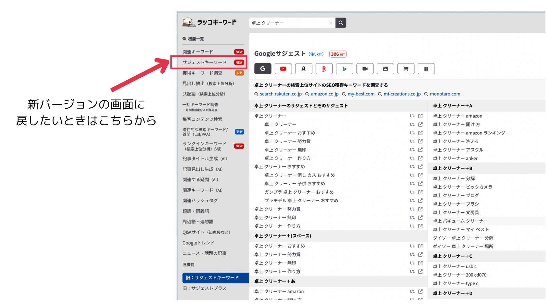Re-search icon for 卓上 クリーナー amazon row
This screenshot has width=547, height=307.
click(x=412, y=291)
